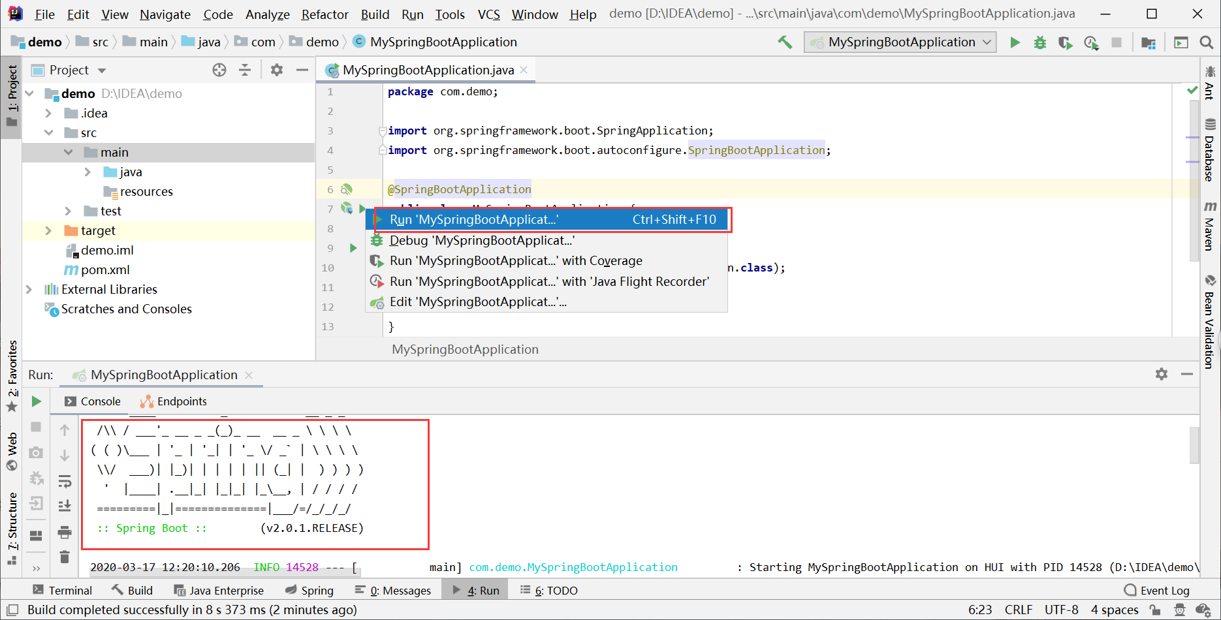Open Project Structure toolbar icon

[1149, 42]
